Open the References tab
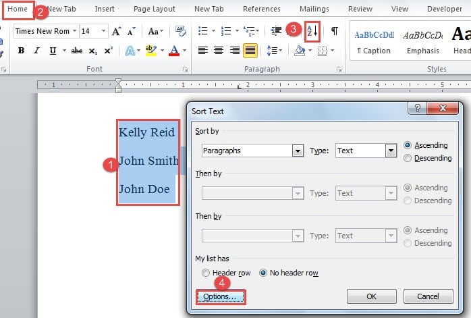 coord(261,9)
